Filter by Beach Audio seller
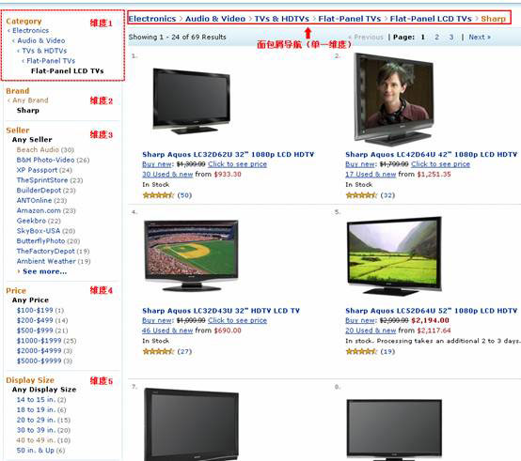The height and width of the screenshot is (461, 521). tap(38, 149)
